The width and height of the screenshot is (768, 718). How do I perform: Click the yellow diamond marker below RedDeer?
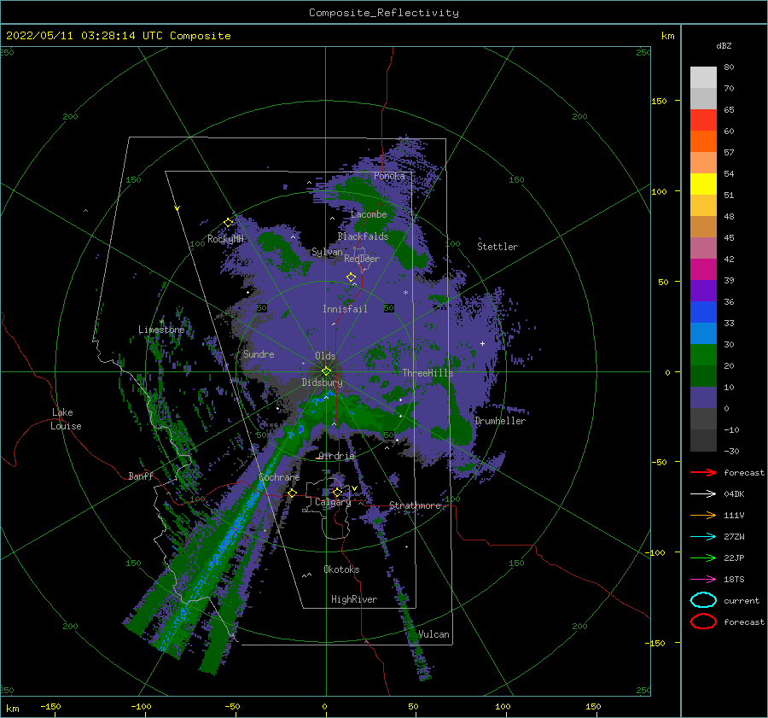pos(352,277)
